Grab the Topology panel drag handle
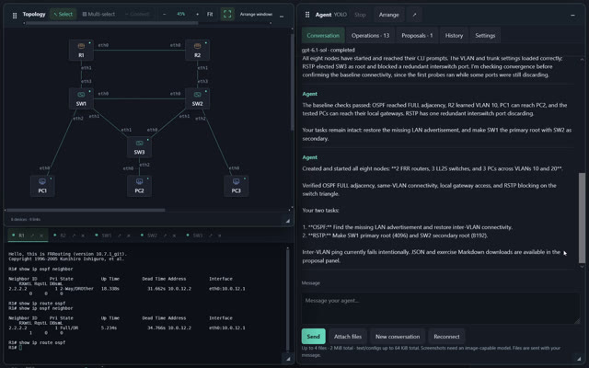 (15, 16)
